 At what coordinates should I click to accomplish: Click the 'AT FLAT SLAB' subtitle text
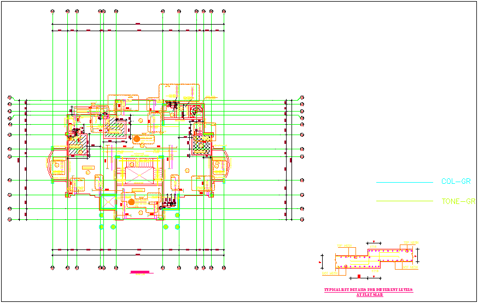370,294
